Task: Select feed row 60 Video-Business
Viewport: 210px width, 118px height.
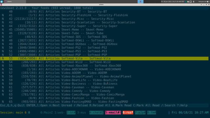Action: (104, 84)
